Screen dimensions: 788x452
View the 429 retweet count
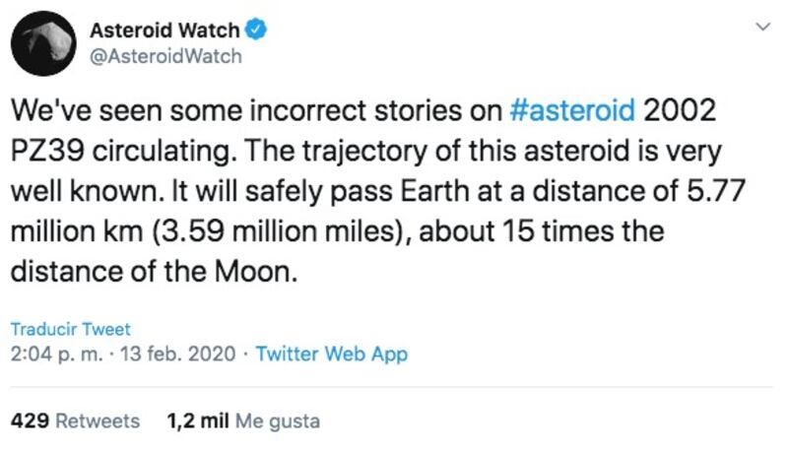tap(30, 420)
